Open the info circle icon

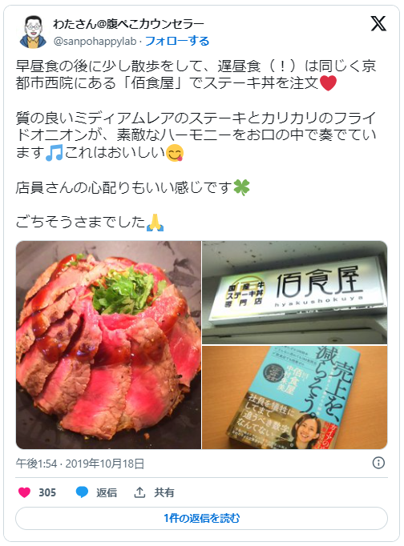coord(378,463)
